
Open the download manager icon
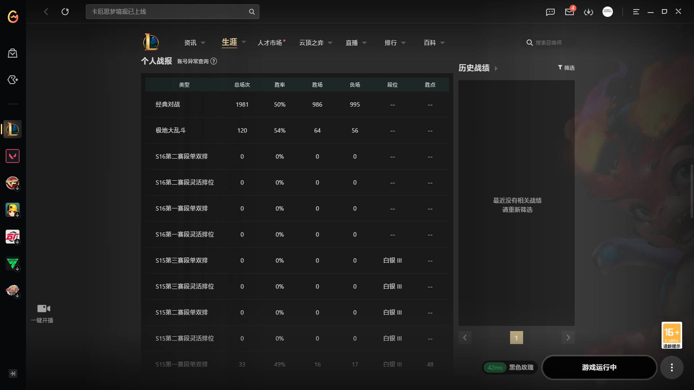589,12
